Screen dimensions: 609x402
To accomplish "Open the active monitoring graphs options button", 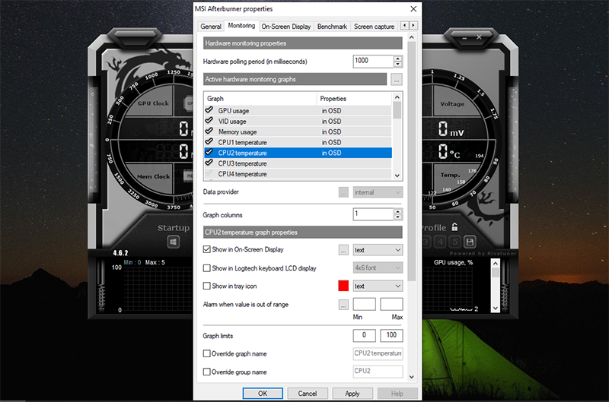I will pyautogui.click(x=396, y=80).
